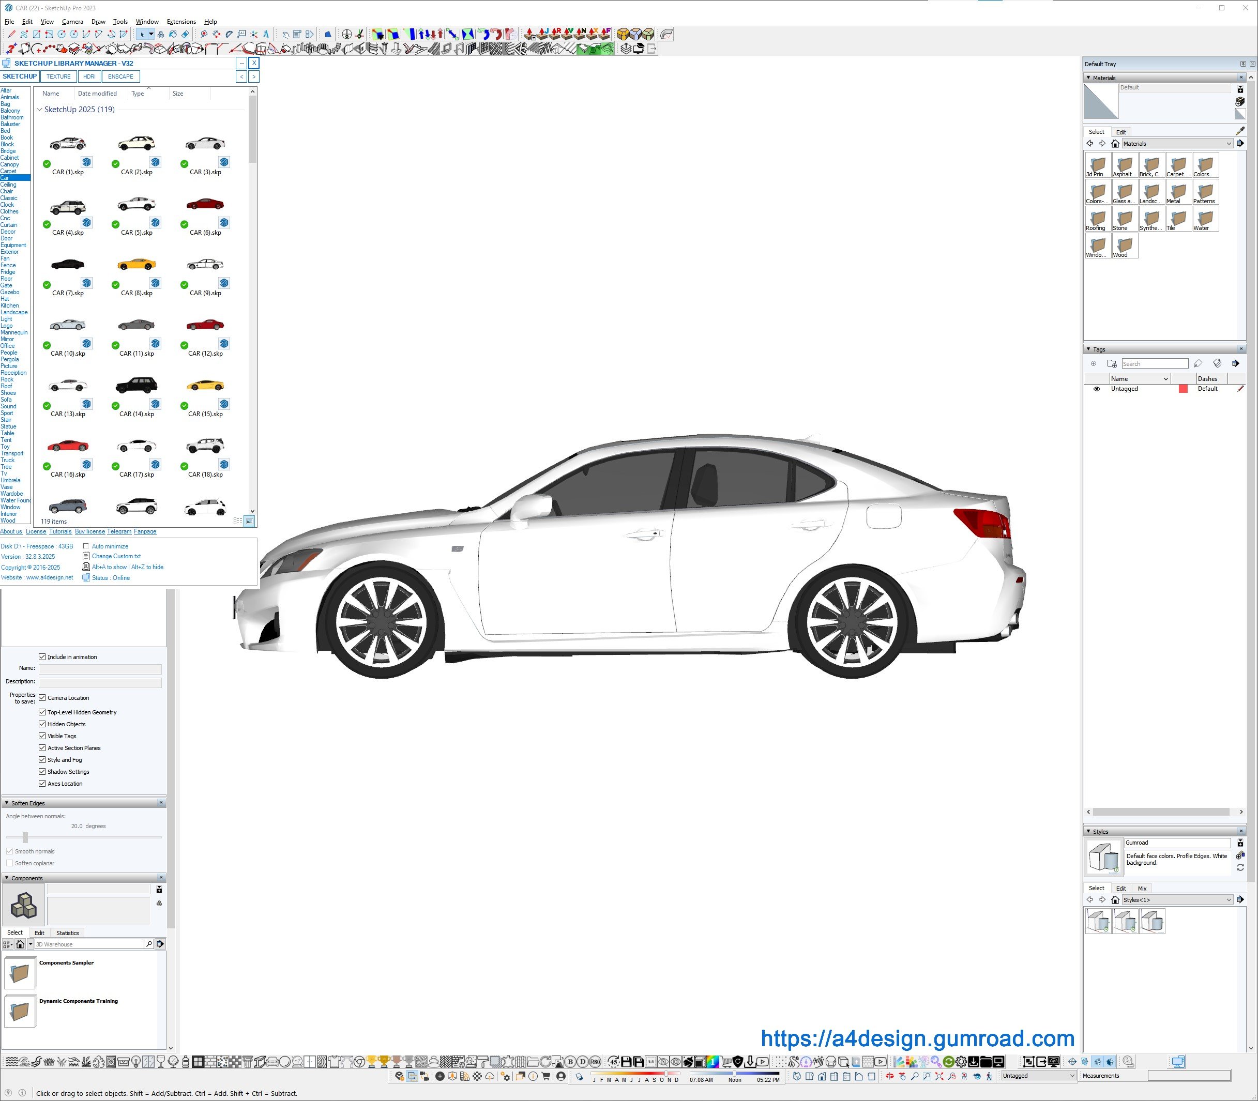Select the Paint Bucket tool
The height and width of the screenshot is (1101, 1258).
point(173,35)
